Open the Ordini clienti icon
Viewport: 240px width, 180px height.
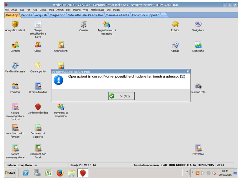[61, 45]
